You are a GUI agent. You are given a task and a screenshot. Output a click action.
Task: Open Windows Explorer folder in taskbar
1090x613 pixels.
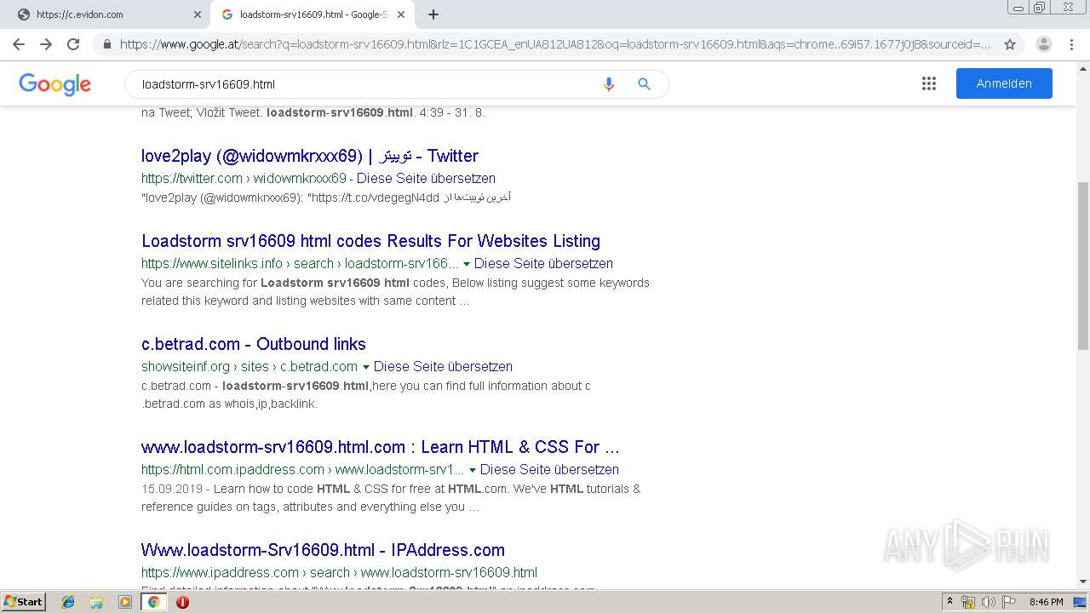tap(96, 602)
